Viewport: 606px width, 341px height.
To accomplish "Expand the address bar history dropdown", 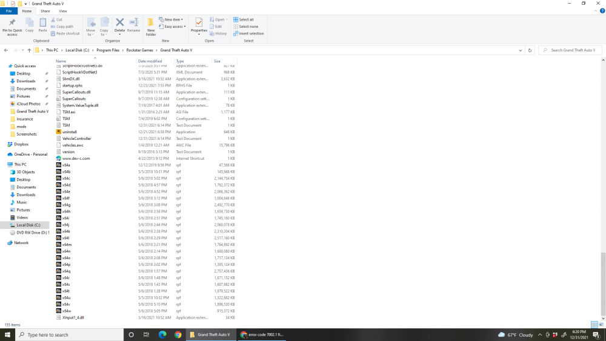I will point(520,50).
